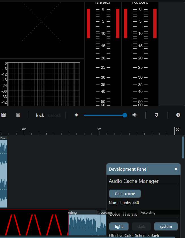Screen dimensions: 185x238
Task: Click the lock button in the toolbar
Action: 40,115
